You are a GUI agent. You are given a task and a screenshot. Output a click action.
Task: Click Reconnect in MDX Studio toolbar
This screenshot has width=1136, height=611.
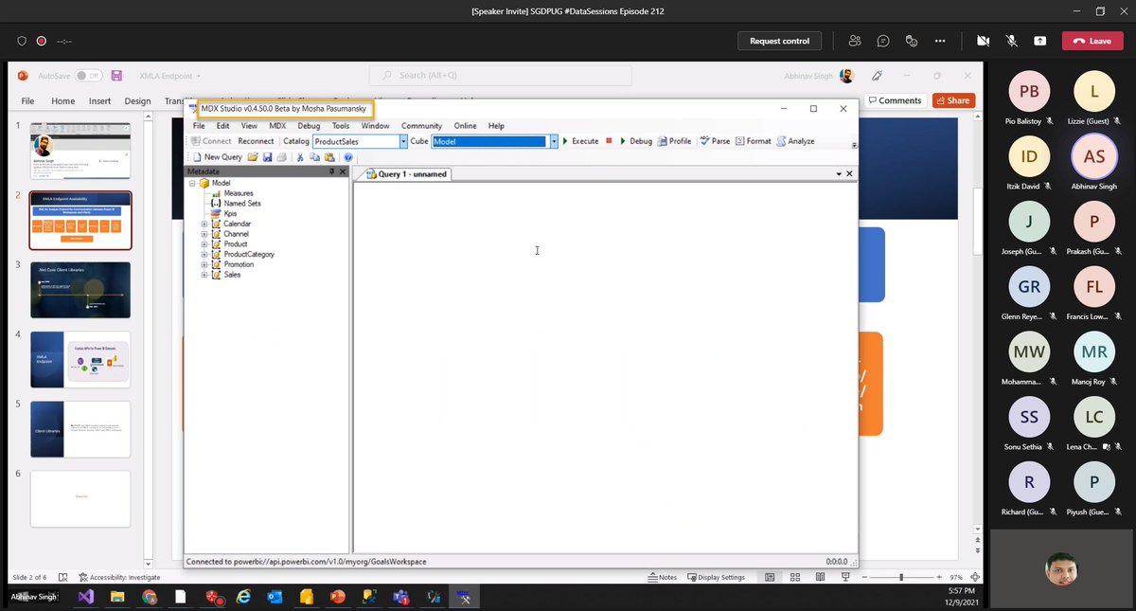pyautogui.click(x=256, y=141)
